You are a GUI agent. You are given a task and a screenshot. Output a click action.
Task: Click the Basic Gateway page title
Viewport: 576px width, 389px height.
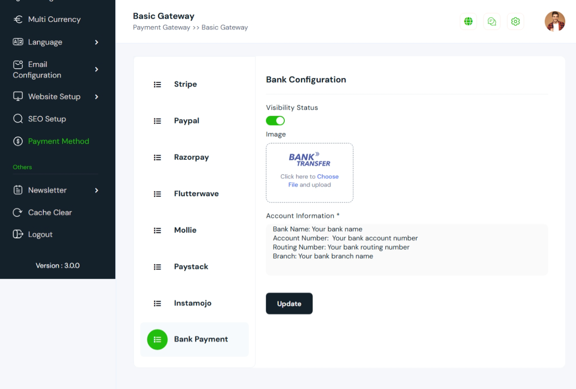163,16
